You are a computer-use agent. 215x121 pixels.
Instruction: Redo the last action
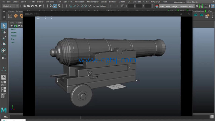(40, 6)
